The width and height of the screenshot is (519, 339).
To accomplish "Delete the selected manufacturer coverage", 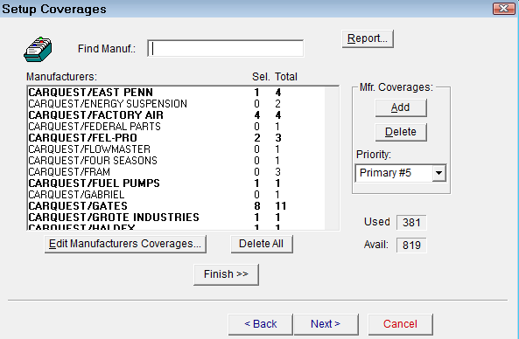I will click(401, 132).
